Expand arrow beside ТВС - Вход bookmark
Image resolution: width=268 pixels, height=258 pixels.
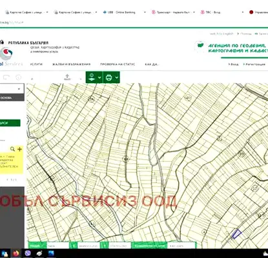(243, 12)
